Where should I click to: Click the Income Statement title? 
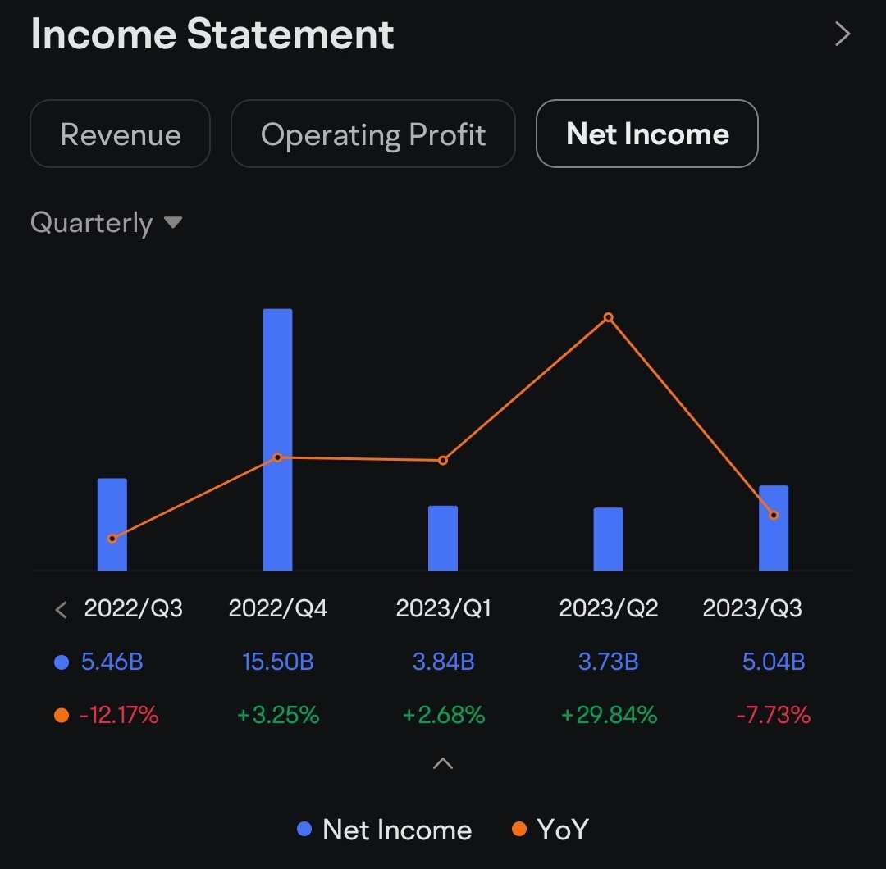point(212,34)
